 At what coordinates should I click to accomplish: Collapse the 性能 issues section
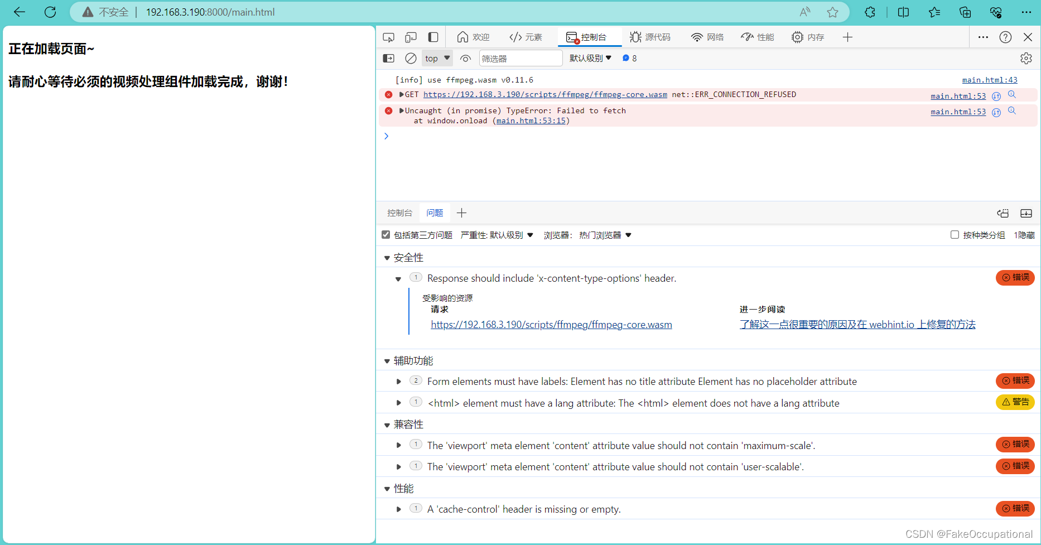(387, 489)
